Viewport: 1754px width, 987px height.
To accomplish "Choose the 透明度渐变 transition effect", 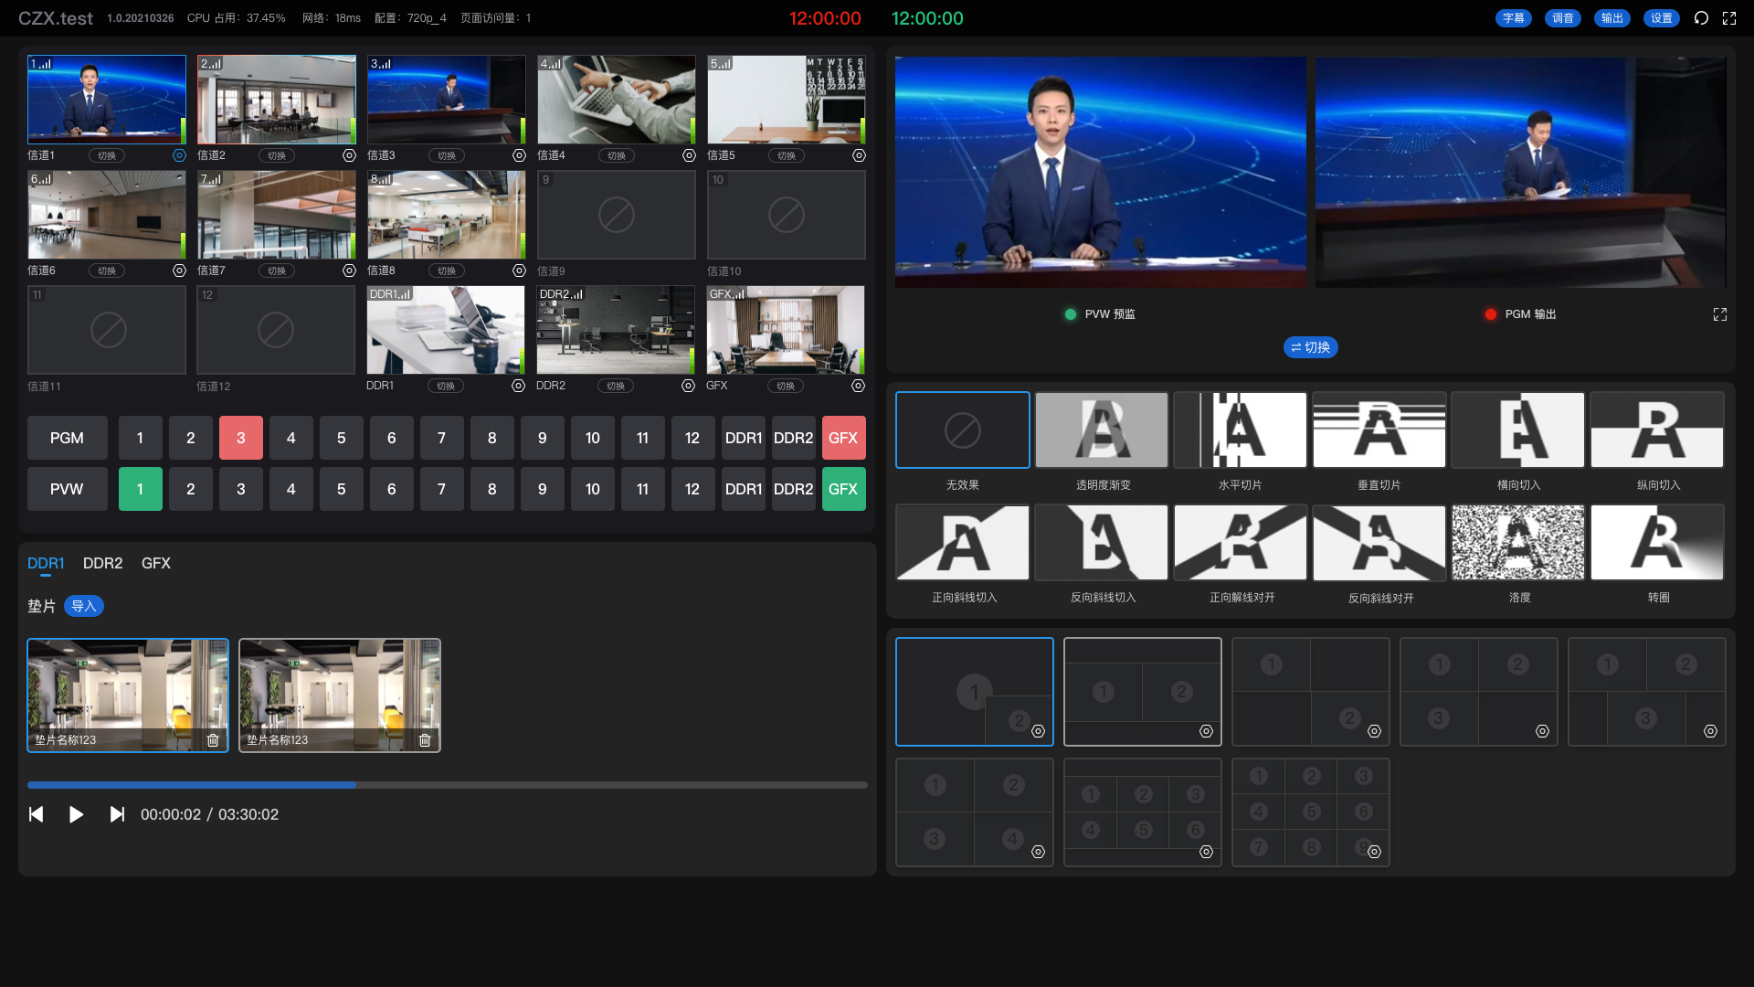I will coord(1102,430).
